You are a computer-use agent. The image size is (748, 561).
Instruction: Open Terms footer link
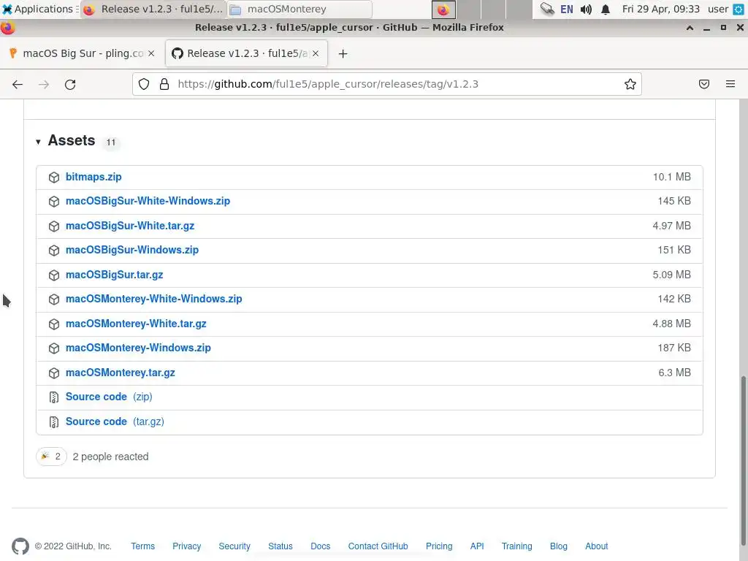point(142,546)
